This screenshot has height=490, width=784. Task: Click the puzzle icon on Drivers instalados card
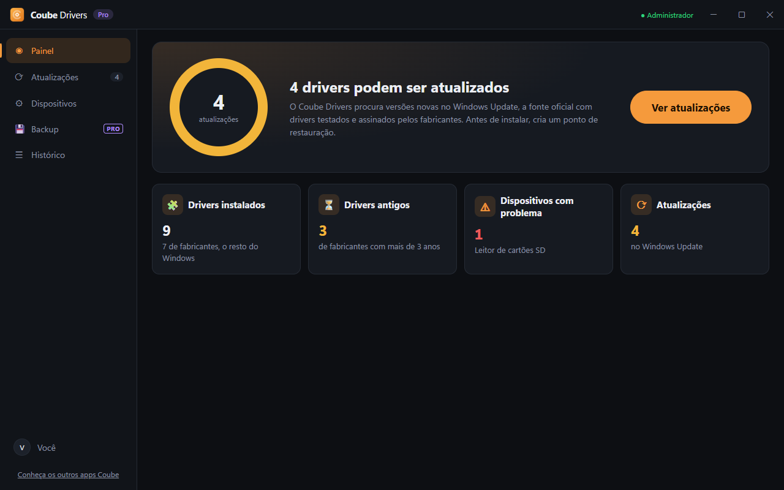point(173,205)
